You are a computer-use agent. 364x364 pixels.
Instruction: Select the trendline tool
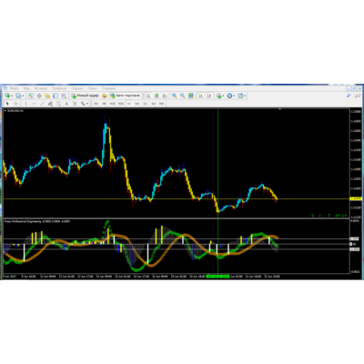[x=42, y=104]
